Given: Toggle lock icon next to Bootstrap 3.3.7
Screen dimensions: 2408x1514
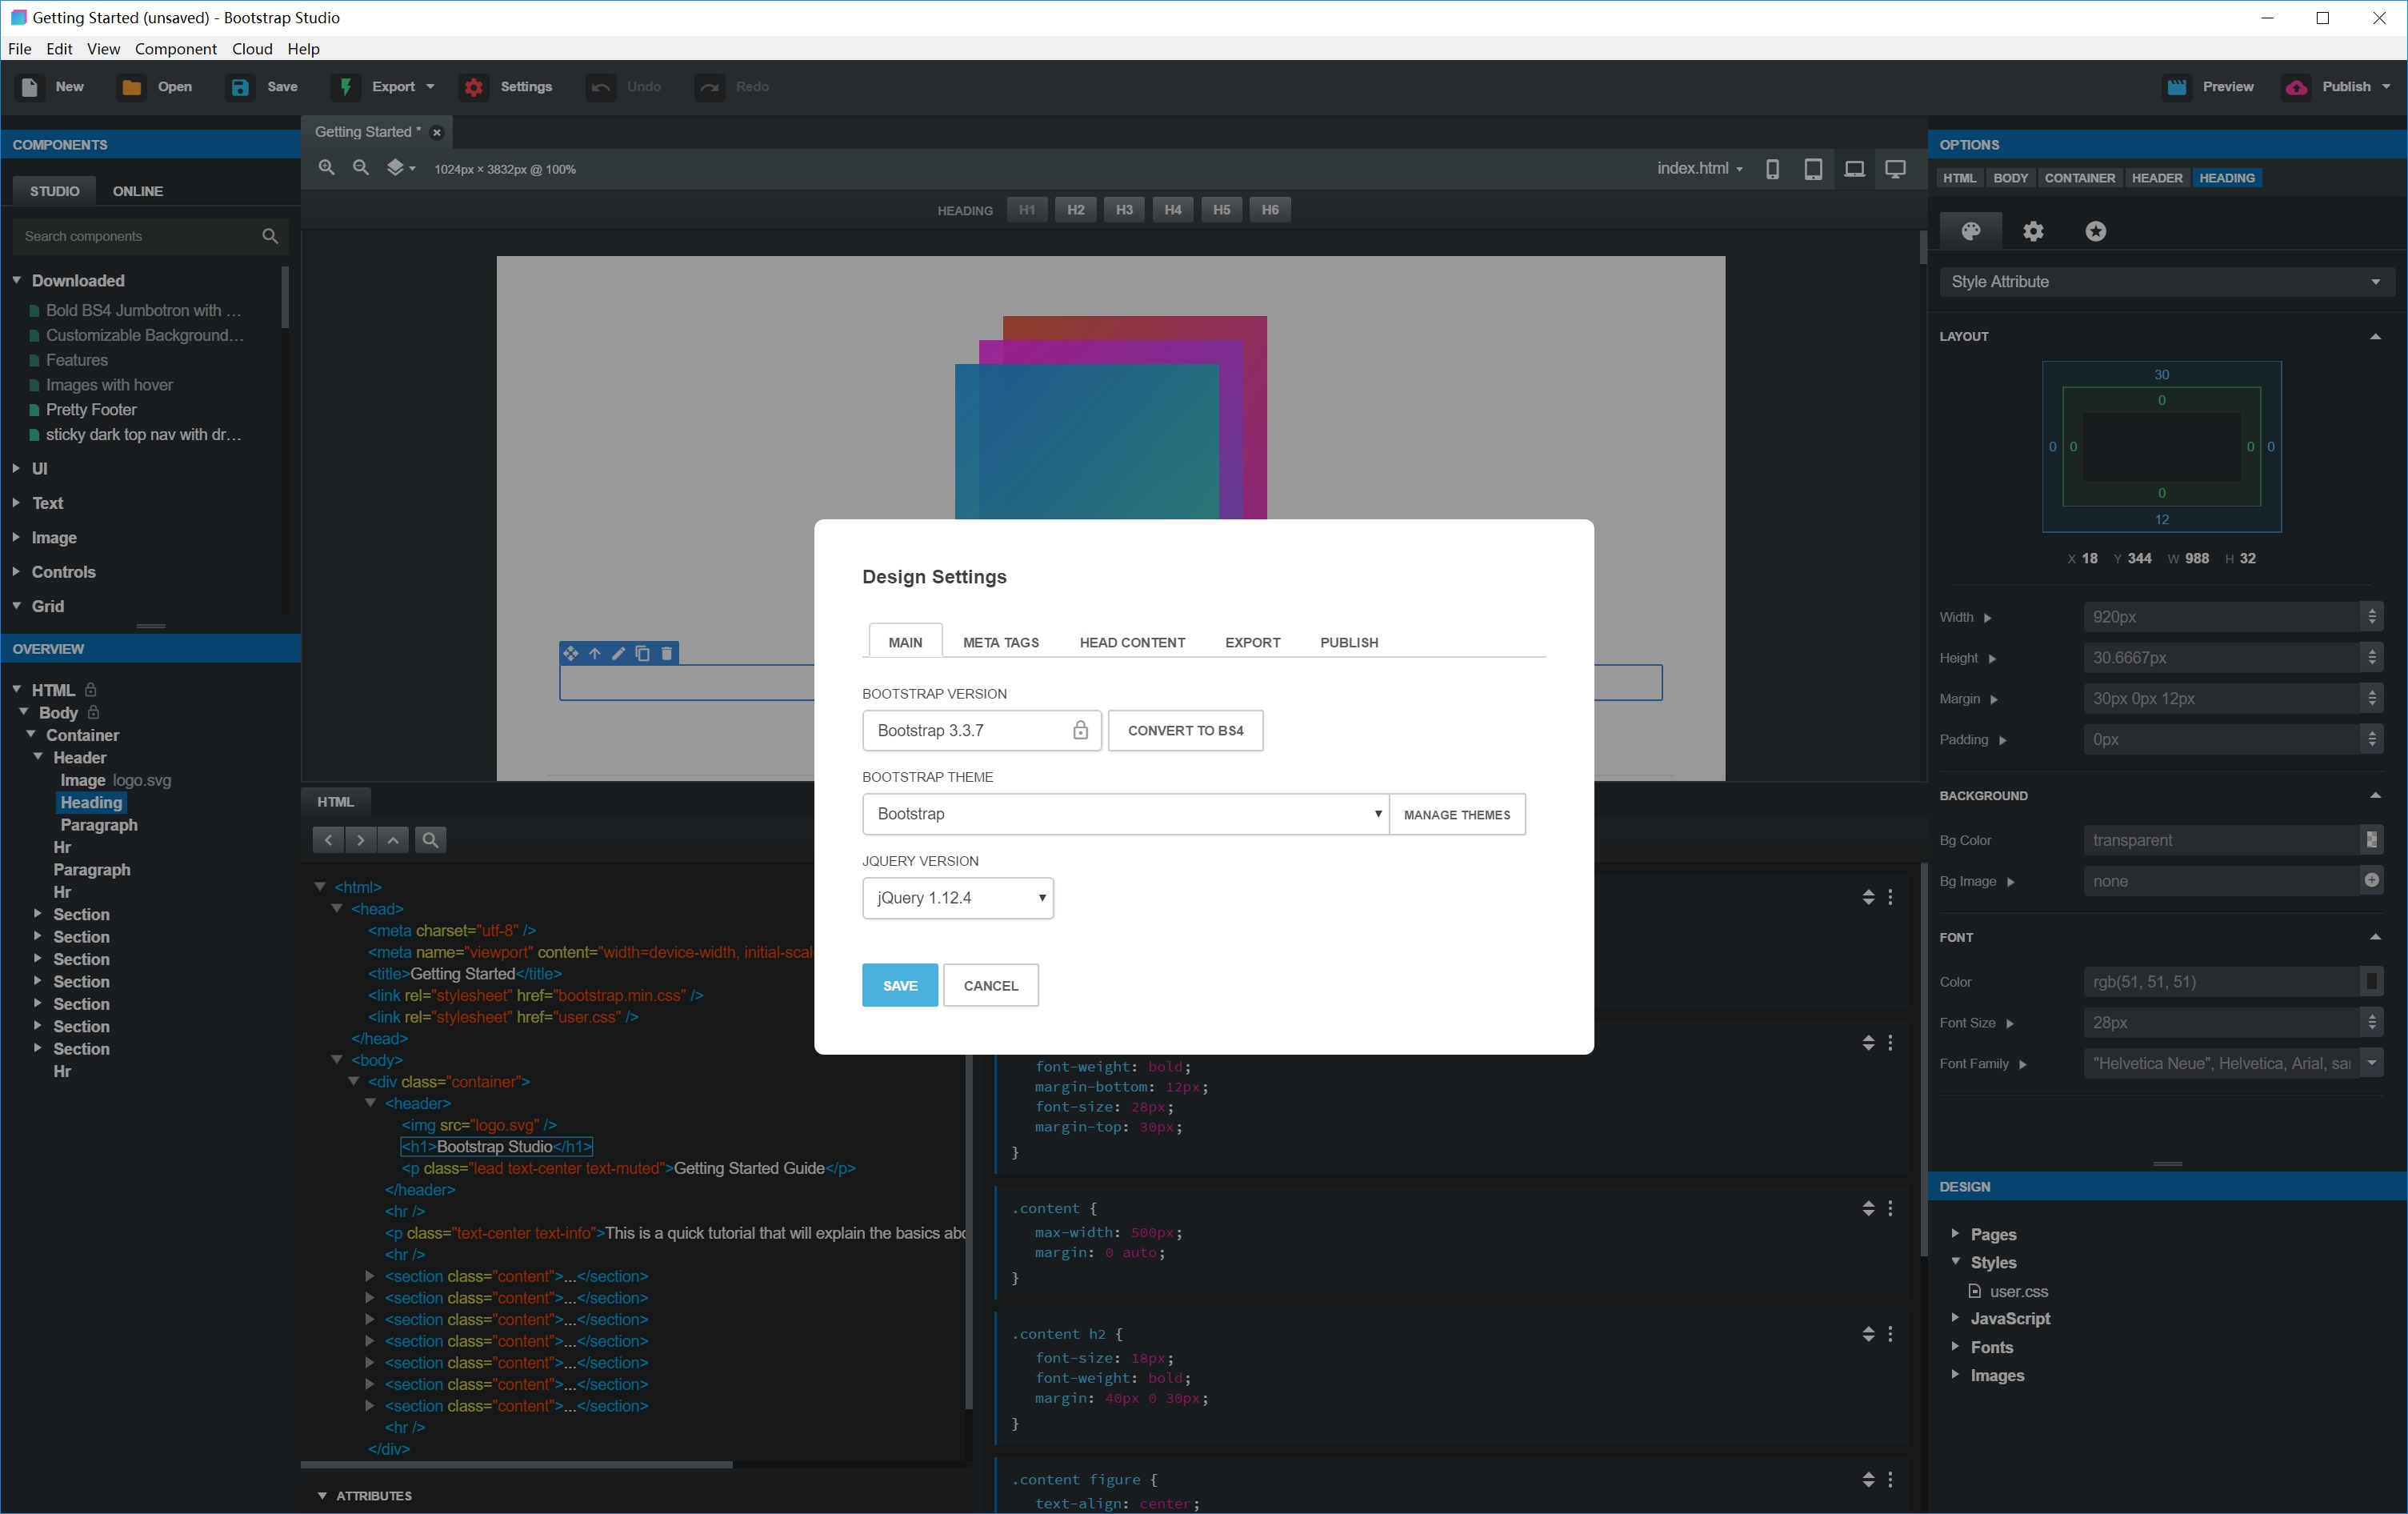Looking at the screenshot, I should pyautogui.click(x=1080, y=730).
